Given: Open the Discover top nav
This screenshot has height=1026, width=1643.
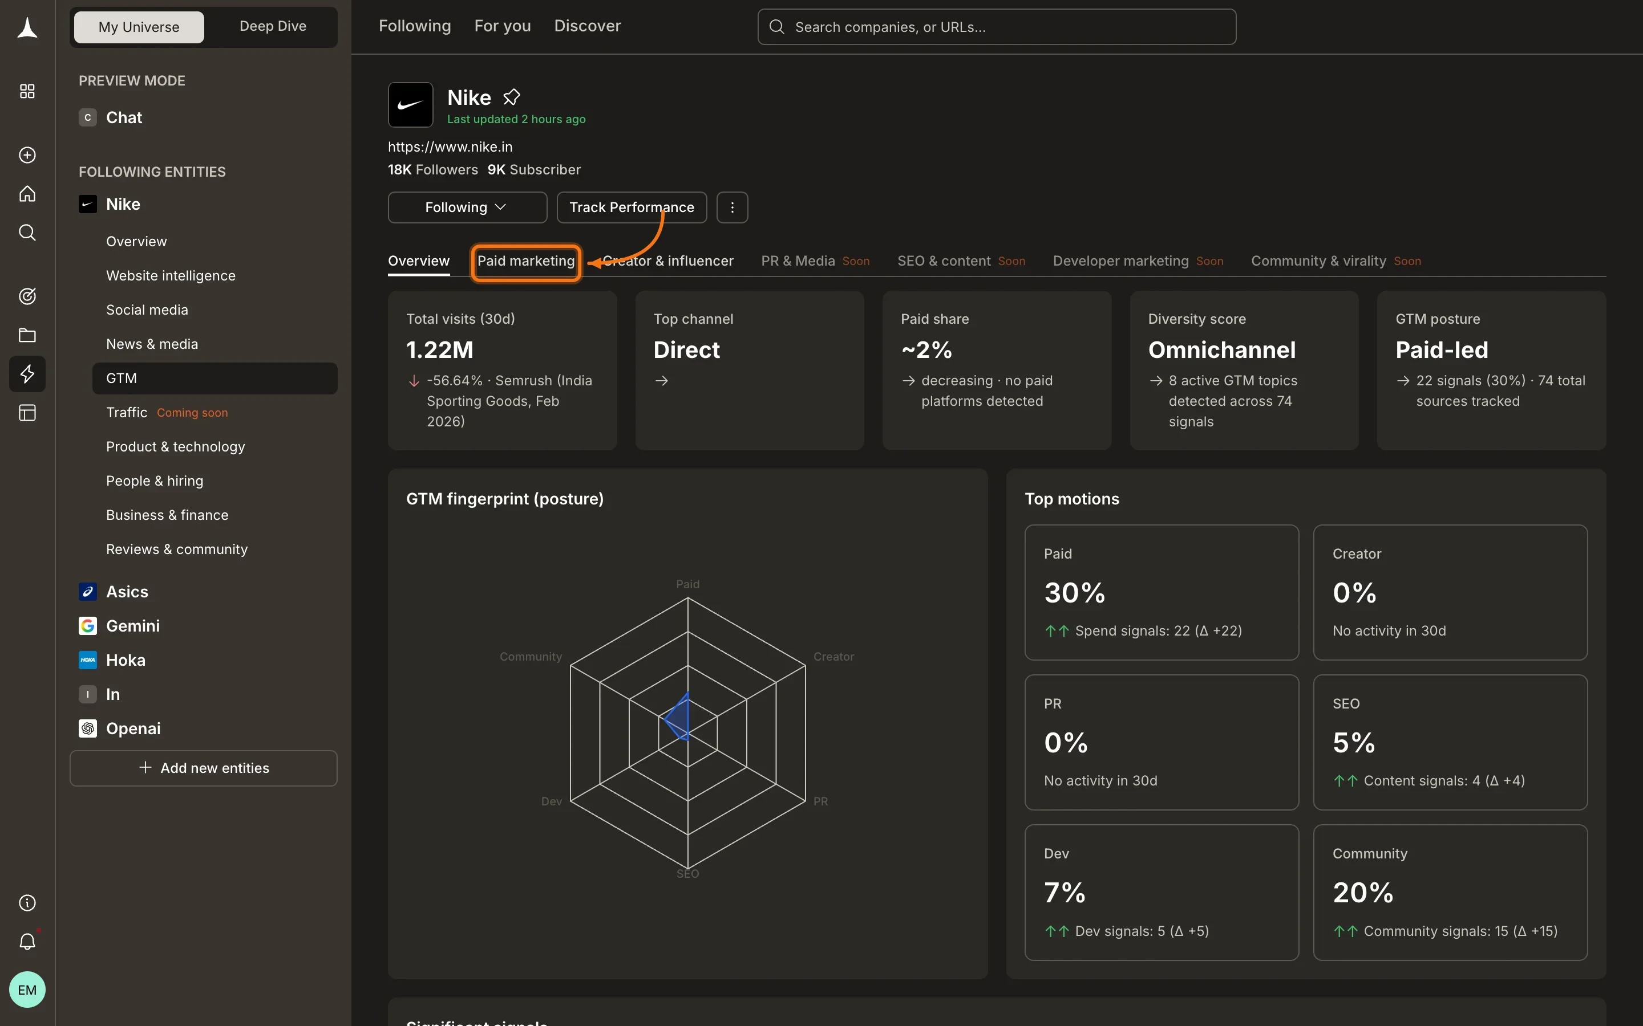Looking at the screenshot, I should pos(587,26).
